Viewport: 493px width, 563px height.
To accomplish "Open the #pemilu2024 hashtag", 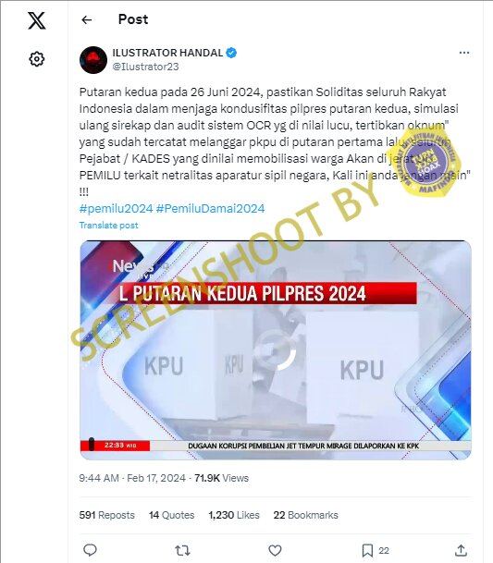I will click(x=116, y=209).
